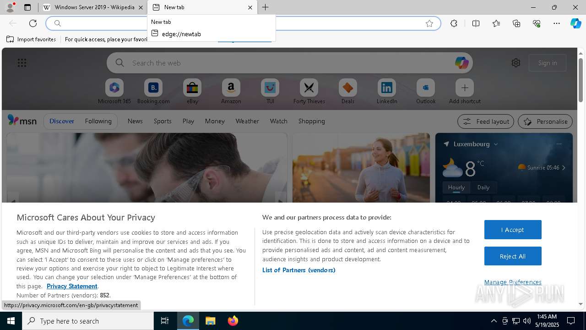The image size is (586, 330).
Task: Open the volume speaker tray icon
Action: 527,321
